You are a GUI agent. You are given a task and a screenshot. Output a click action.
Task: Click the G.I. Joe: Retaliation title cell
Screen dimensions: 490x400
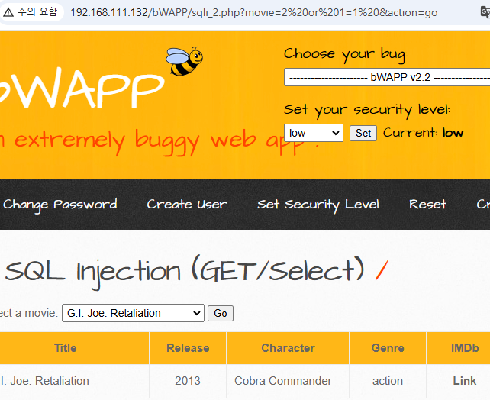pos(74,381)
